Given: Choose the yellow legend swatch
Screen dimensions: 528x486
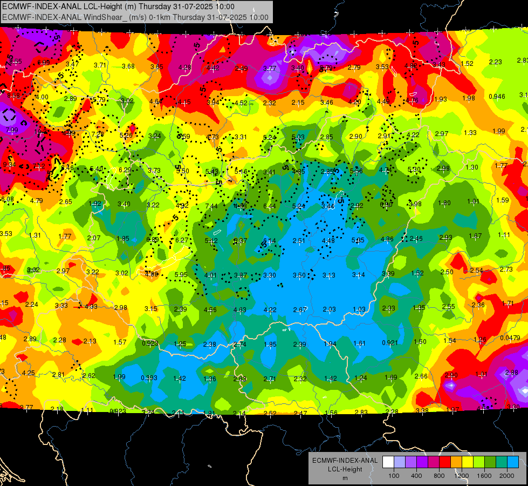Looking at the screenshot, I should 468,462.
